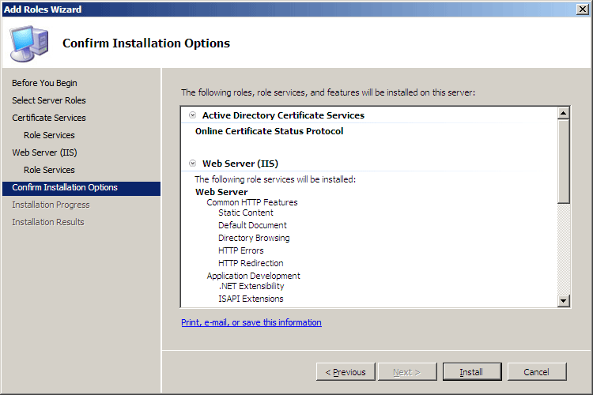Click the Print, e-mail, or save link

(251, 322)
